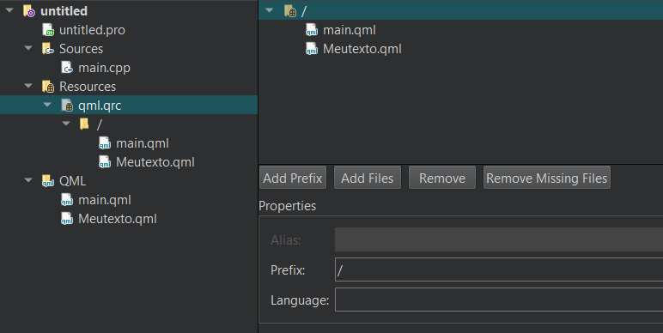Click the untitled project folder icon

click(x=29, y=11)
